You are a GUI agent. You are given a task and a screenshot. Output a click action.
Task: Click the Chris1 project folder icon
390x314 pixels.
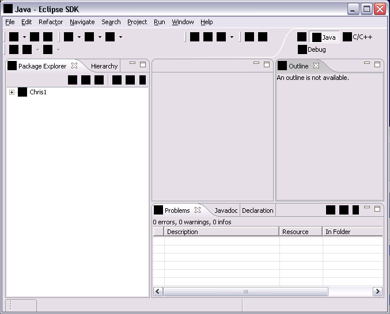click(x=22, y=92)
